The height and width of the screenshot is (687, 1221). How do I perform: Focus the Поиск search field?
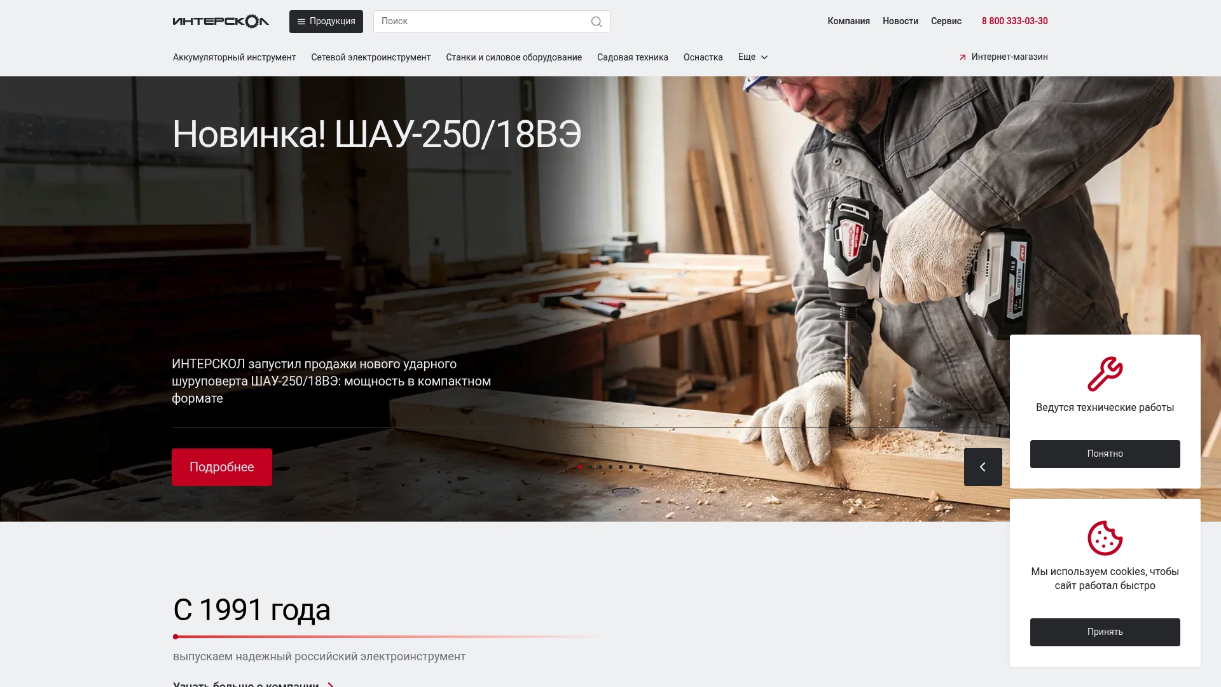[492, 22]
